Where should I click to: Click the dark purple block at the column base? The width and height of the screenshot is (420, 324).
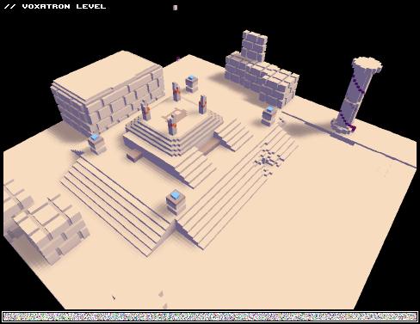(353, 128)
